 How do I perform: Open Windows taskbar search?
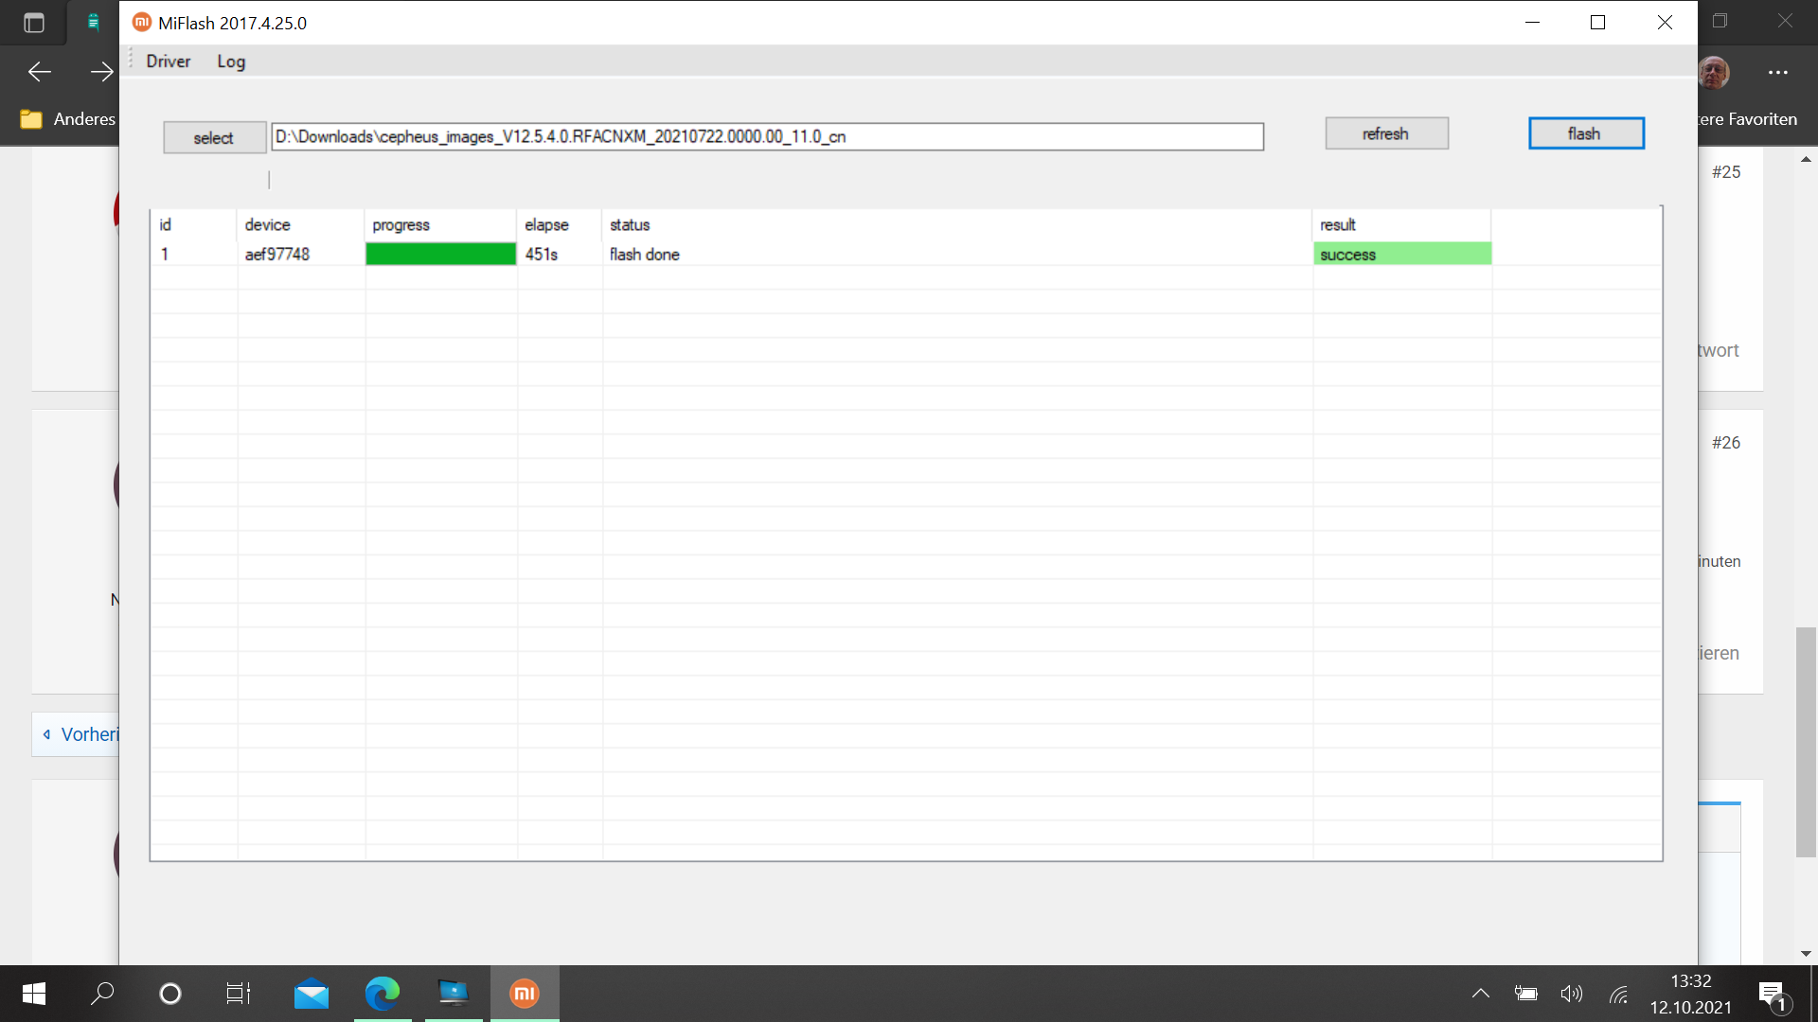(x=102, y=994)
